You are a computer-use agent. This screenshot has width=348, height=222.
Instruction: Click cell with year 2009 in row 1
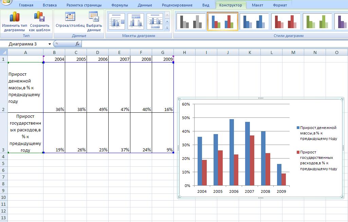point(163,59)
